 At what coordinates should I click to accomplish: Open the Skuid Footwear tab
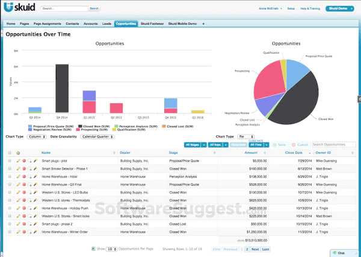click(x=153, y=24)
